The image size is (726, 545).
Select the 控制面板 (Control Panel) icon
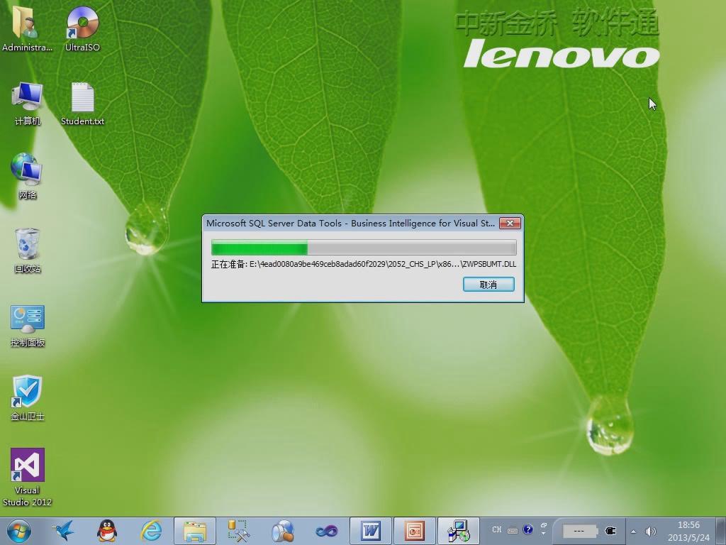28,325
